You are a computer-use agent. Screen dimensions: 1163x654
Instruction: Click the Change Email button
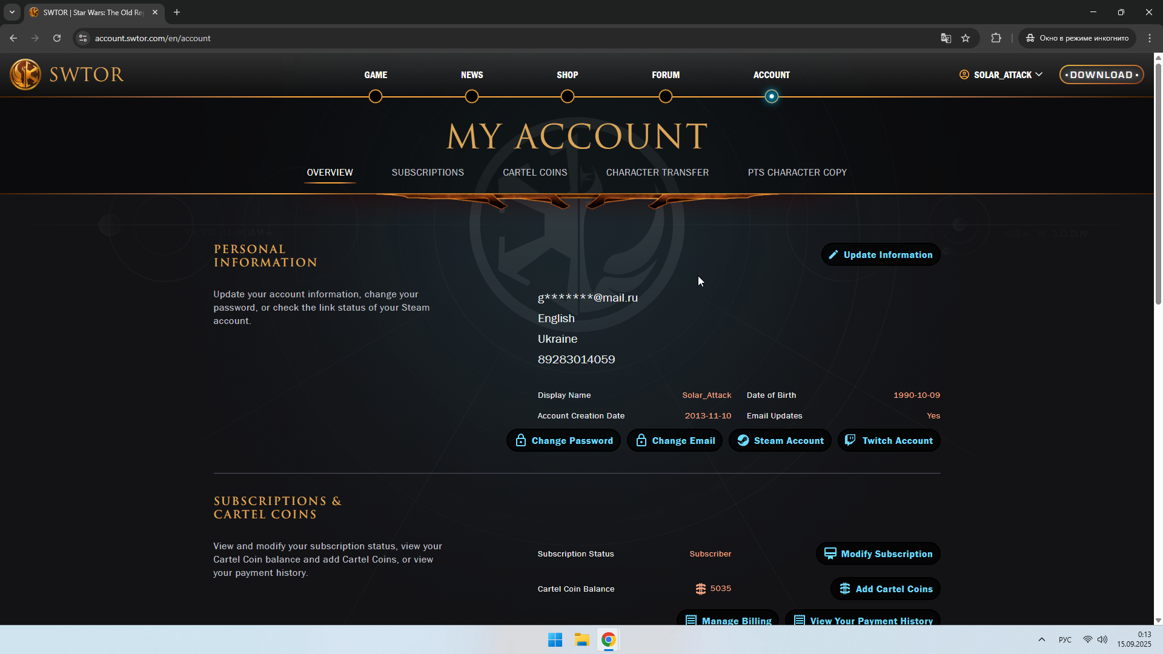pyautogui.click(x=675, y=441)
